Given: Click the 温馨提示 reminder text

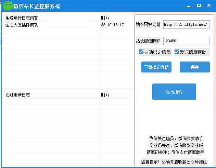Looking at the screenshot, I should point(174,162).
